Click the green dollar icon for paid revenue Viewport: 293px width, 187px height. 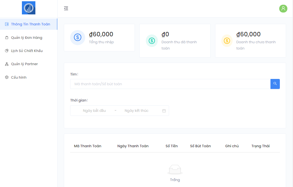pos(152,40)
